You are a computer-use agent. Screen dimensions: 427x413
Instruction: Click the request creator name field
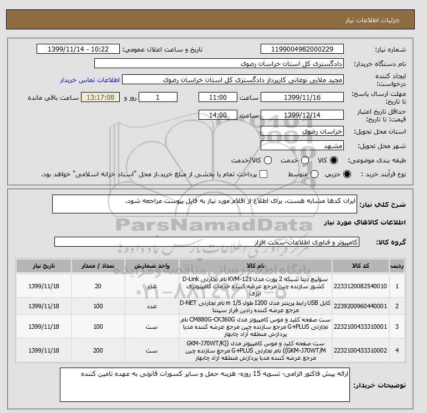click(233, 80)
